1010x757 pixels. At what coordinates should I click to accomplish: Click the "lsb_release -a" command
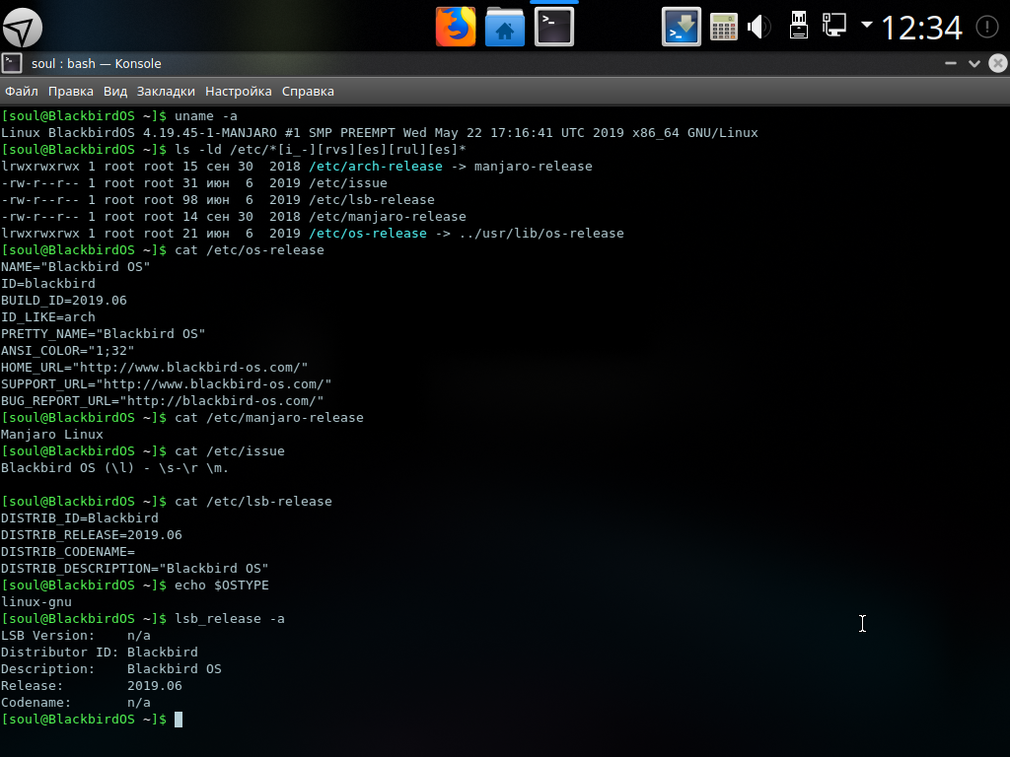(229, 618)
